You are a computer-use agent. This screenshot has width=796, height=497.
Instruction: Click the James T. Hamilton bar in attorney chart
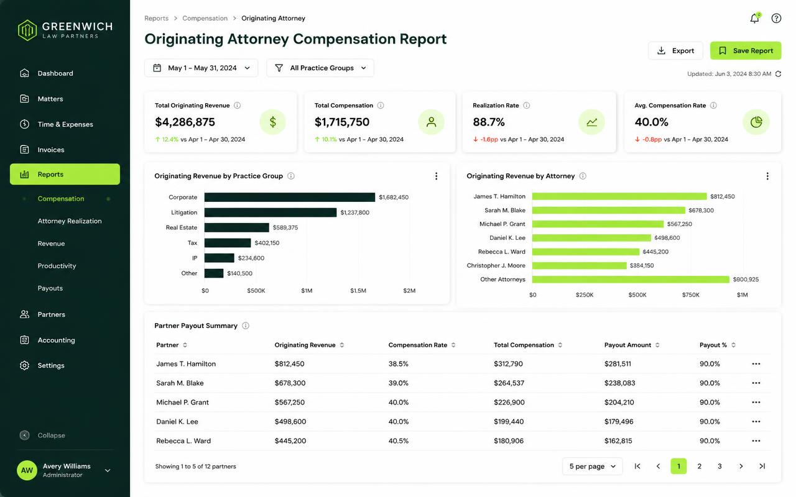point(619,196)
